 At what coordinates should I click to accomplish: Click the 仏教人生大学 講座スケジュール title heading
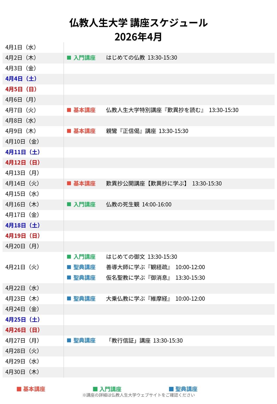(138, 23)
